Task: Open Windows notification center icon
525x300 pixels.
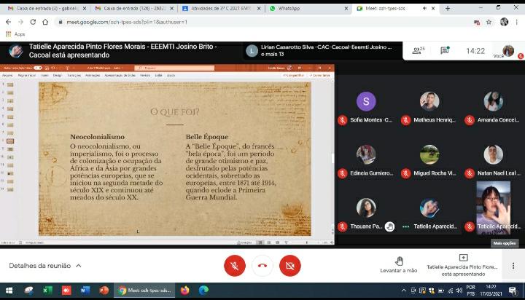Action: pos(513,291)
